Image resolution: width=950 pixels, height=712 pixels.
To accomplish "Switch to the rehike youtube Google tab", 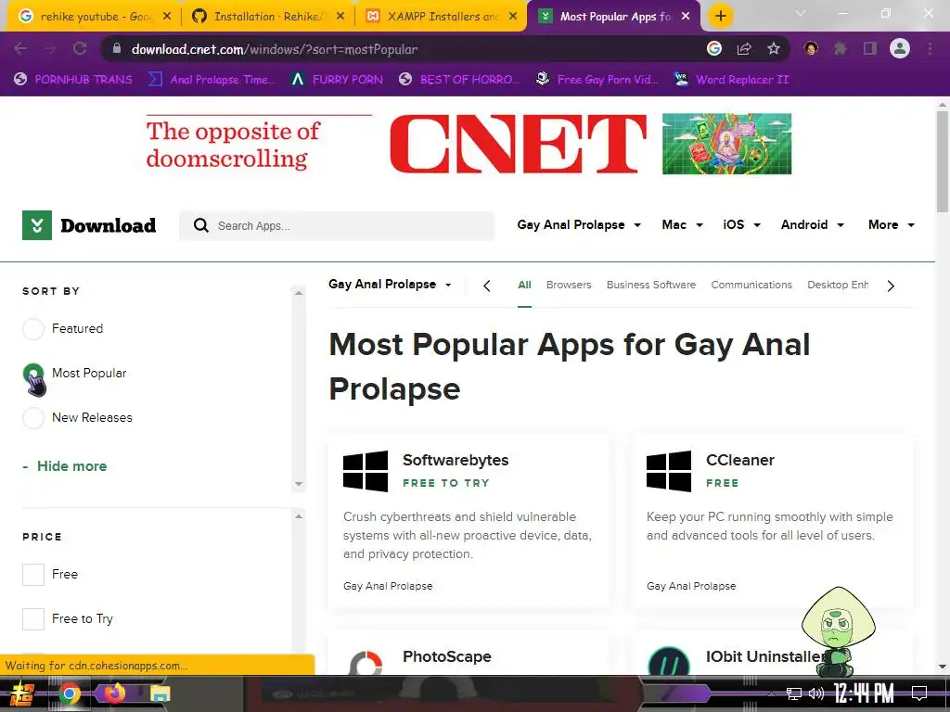I will (x=94, y=16).
